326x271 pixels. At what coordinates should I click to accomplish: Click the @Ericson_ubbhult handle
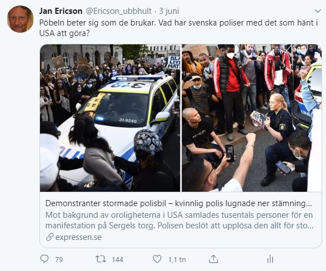click(x=118, y=11)
